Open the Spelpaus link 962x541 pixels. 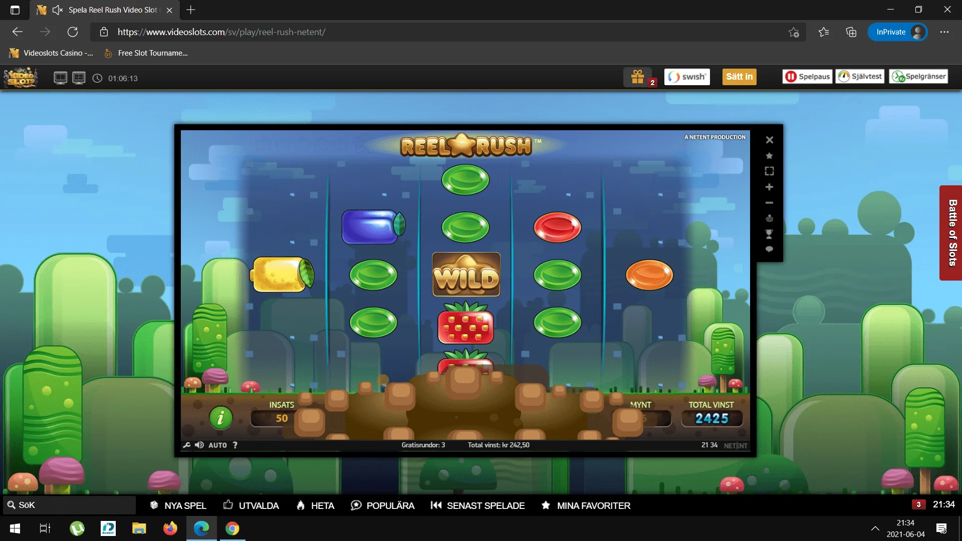[x=807, y=77]
